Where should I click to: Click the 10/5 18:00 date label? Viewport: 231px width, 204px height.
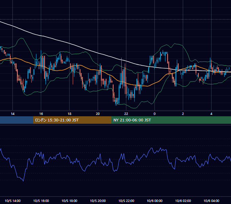coord(69,201)
